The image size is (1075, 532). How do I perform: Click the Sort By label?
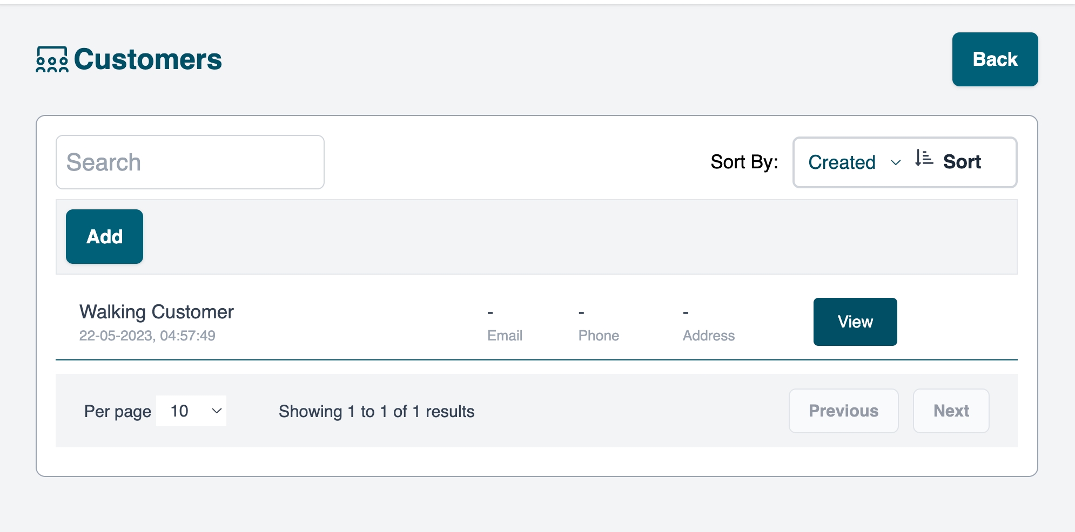click(x=744, y=162)
